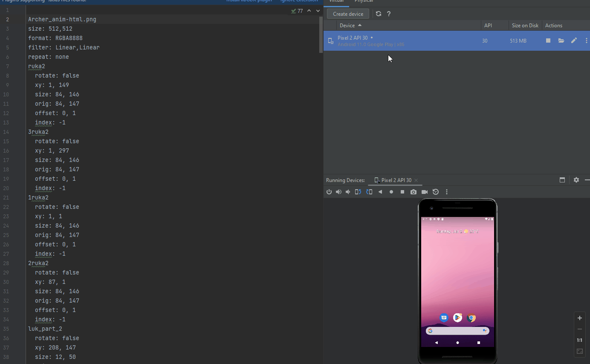Open Running Devices window display options
This screenshot has height=364, width=590.
coord(562,180)
